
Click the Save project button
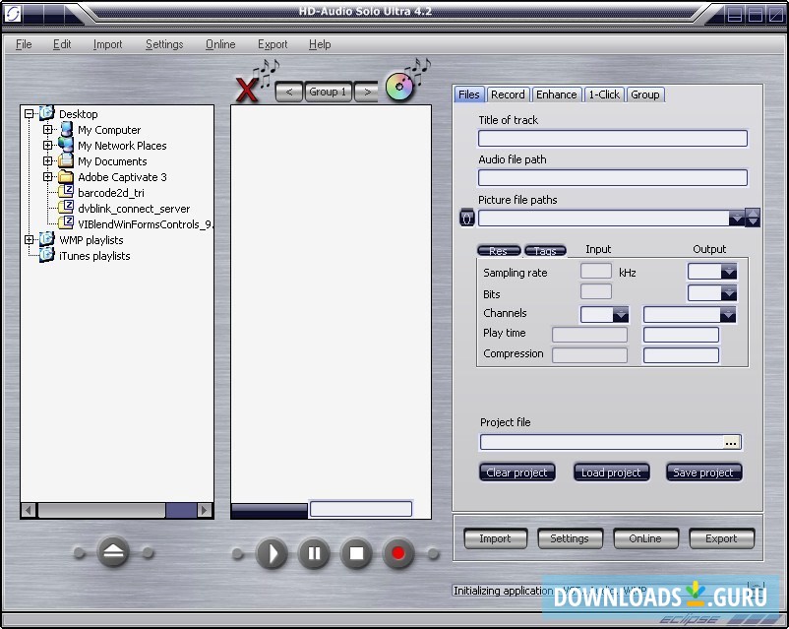pos(703,472)
